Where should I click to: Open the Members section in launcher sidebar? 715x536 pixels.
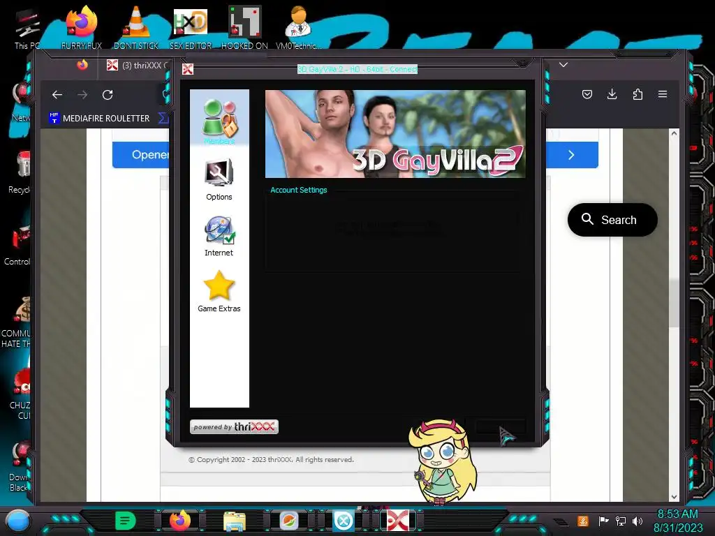219,120
